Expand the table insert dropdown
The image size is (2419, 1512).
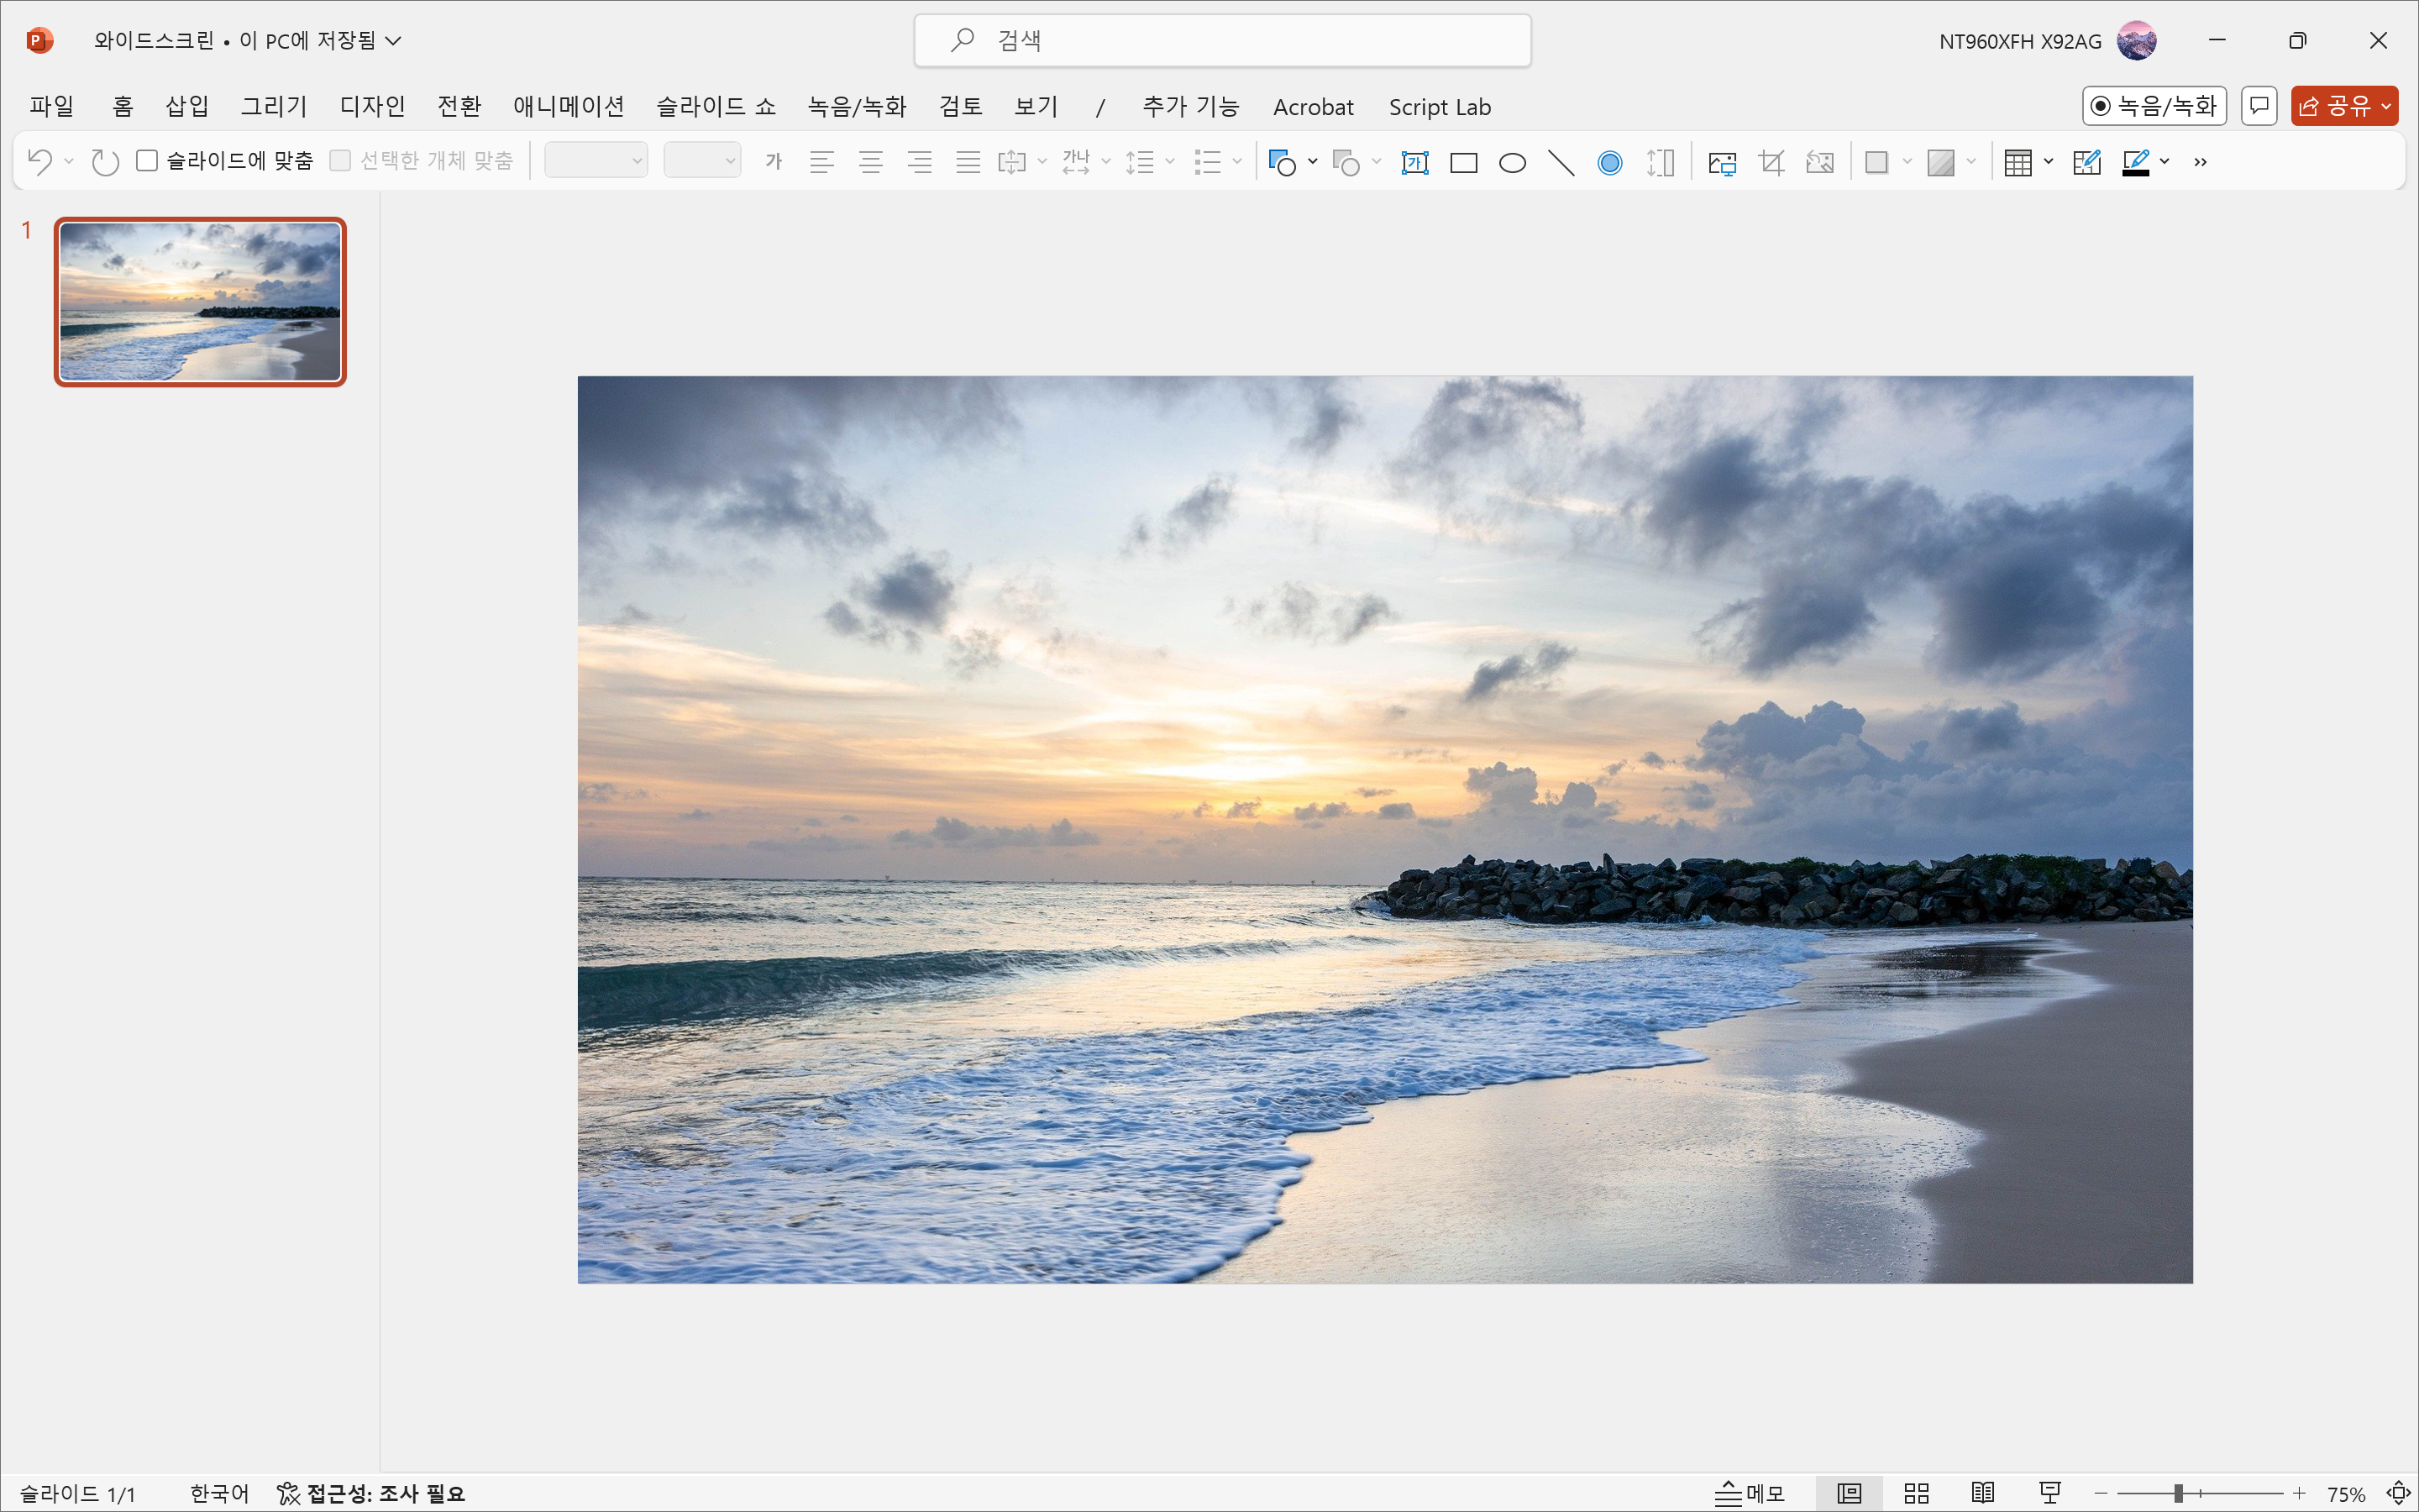click(x=2048, y=161)
